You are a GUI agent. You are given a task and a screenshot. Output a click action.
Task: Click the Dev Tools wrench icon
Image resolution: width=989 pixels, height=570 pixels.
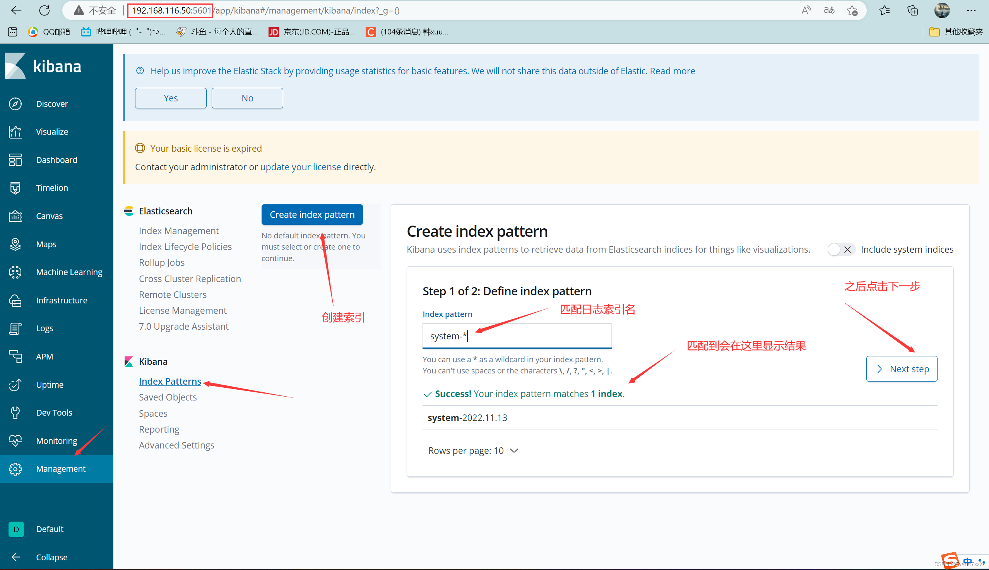(x=15, y=413)
